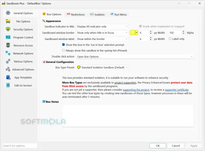This screenshot has width=205, height=151.
Task: Follow the 'supporting the project' link
Action: (136, 89)
